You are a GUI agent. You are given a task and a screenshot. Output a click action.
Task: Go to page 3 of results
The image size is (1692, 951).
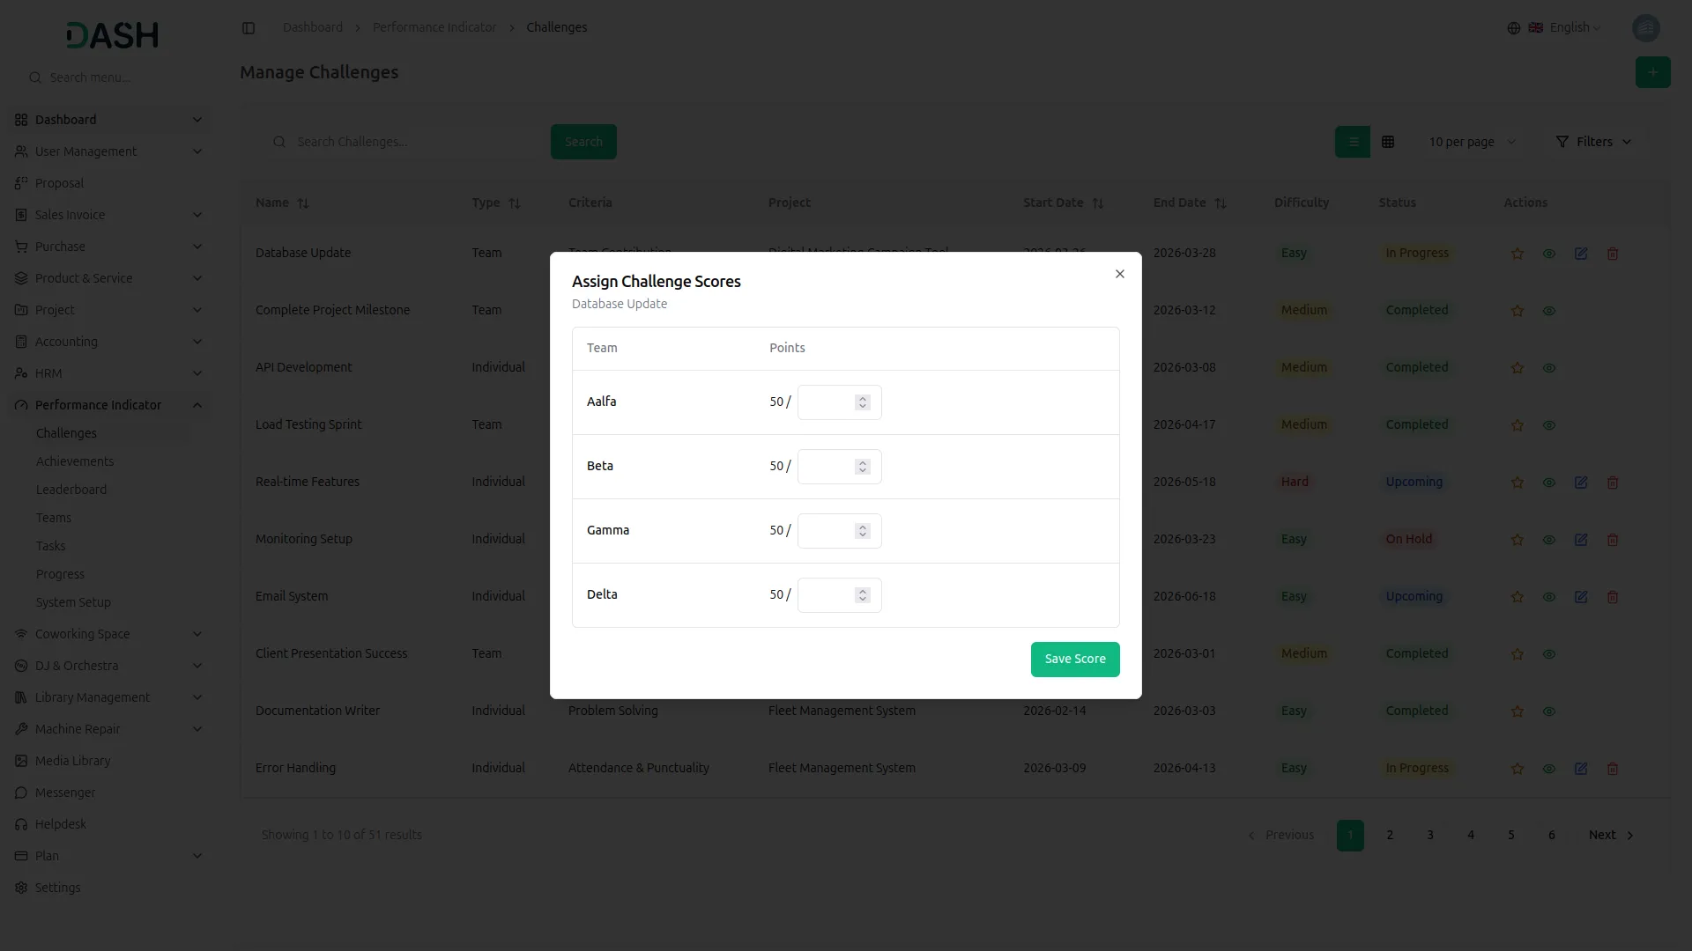[x=1429, y=835]
